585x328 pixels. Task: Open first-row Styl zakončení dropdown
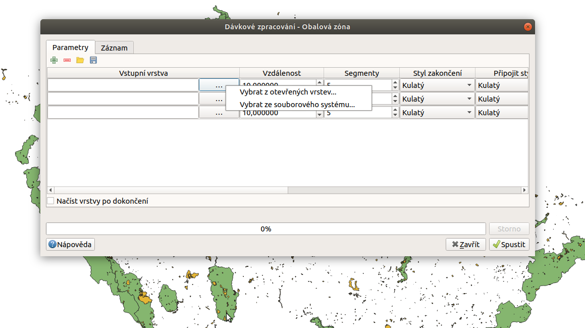click(x=437, y=85)
